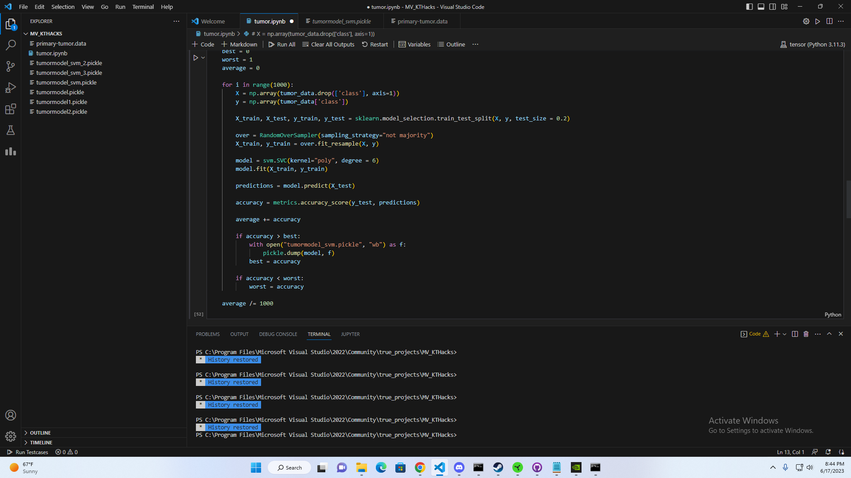Toggle primary side bar visibility

[x=749, y=7]
